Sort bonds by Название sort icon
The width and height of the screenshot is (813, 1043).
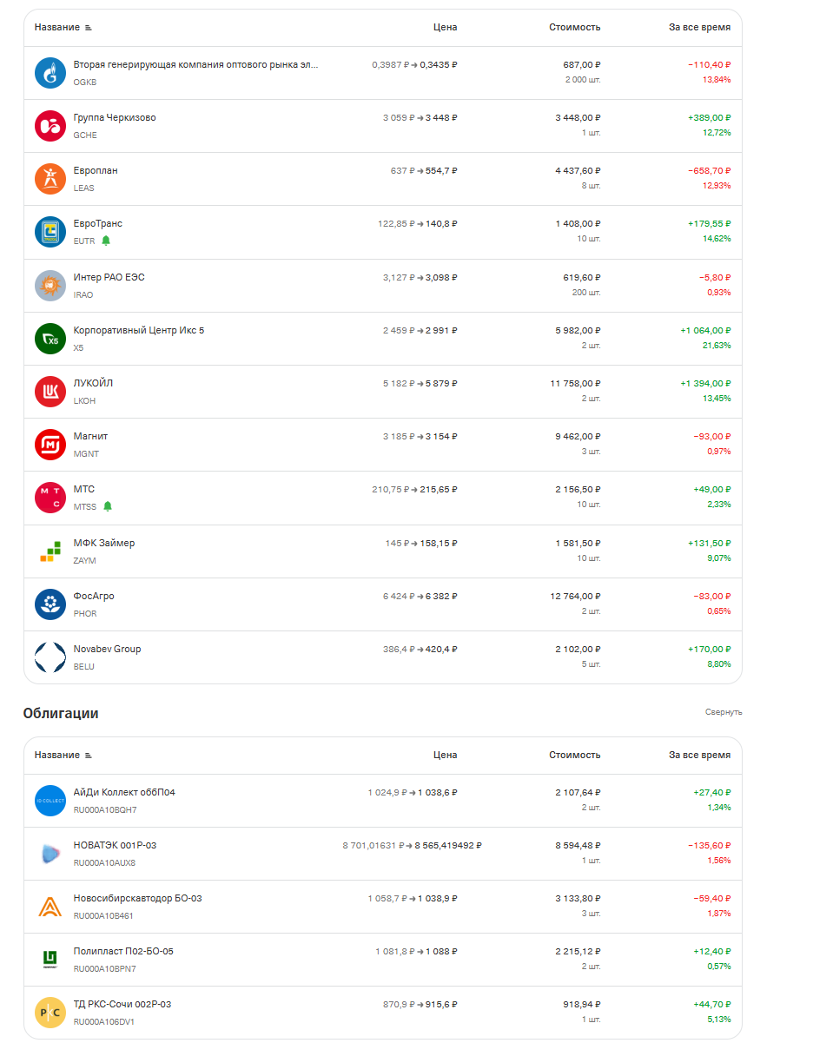click(x=88, y=756)
